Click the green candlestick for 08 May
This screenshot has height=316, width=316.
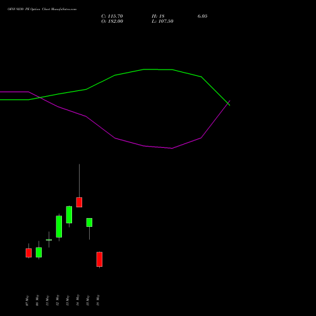pos(39,252)
